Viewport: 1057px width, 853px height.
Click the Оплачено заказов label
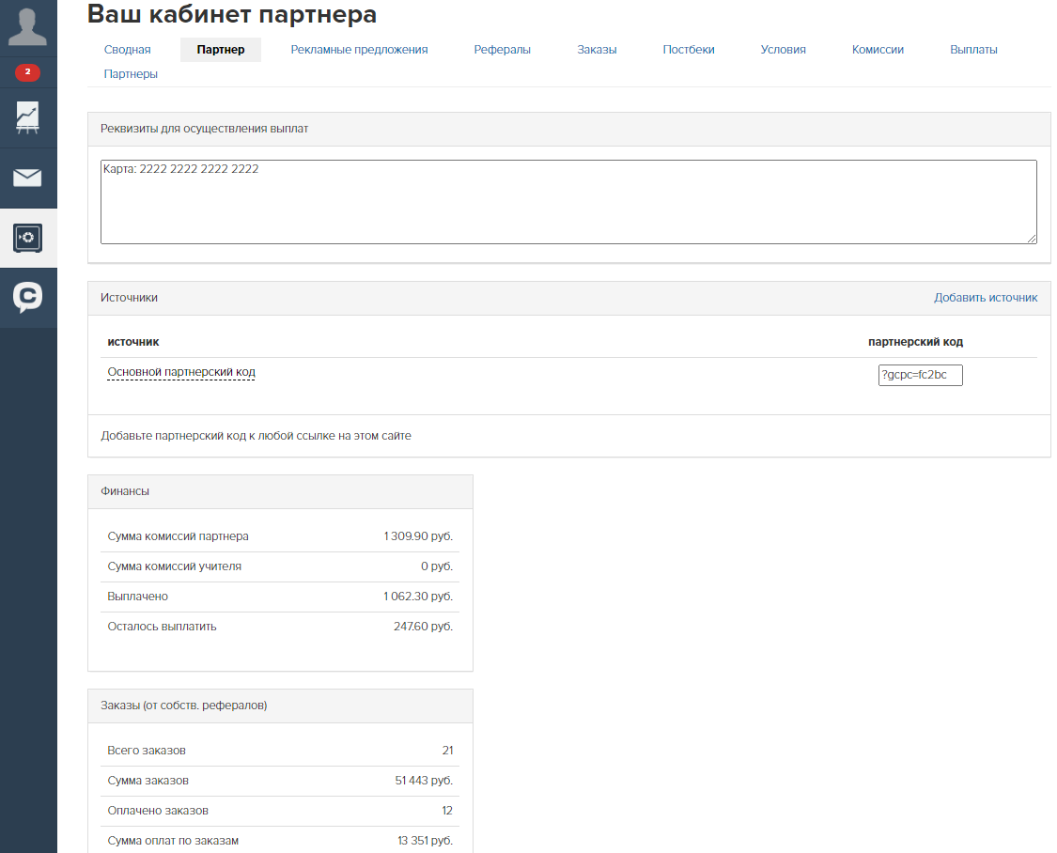pos(158,811)
